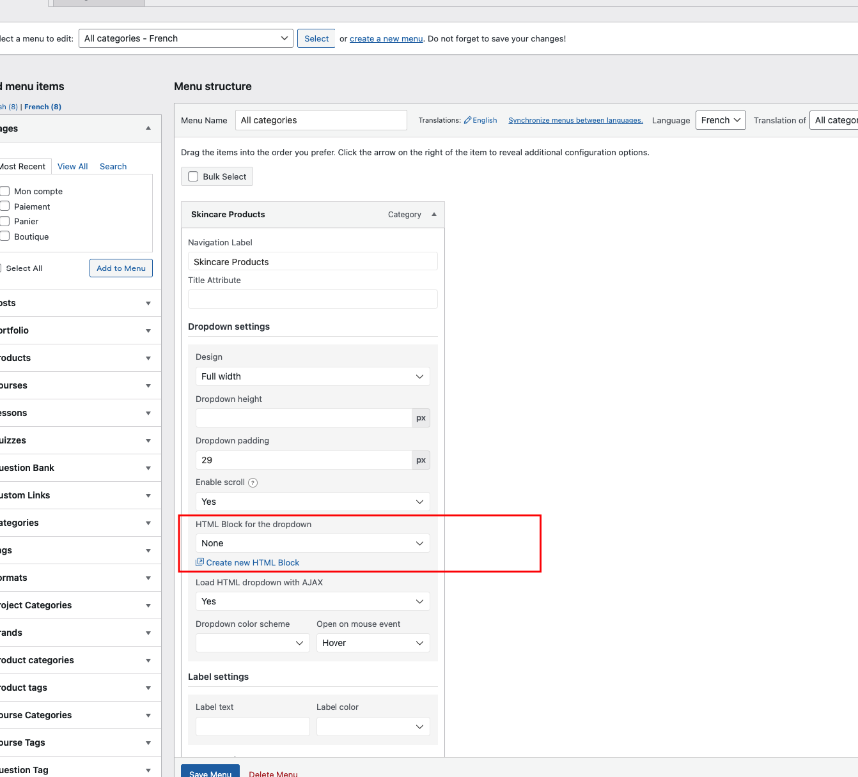Viewport: 858px width, 777px height.
Task: Expand the Lessons panel
Action: pos(148,413)
